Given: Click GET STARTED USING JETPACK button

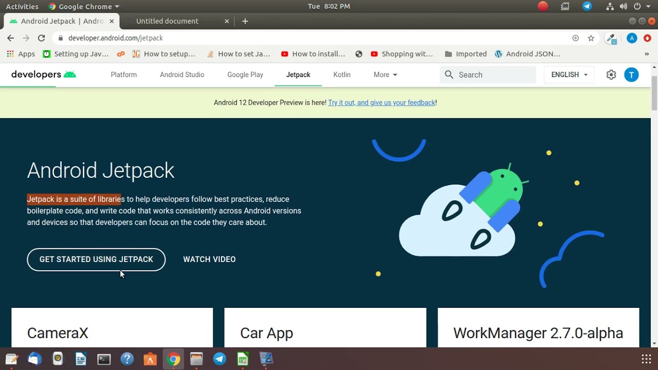Looking at the screenshot, I should pos(96,260).
